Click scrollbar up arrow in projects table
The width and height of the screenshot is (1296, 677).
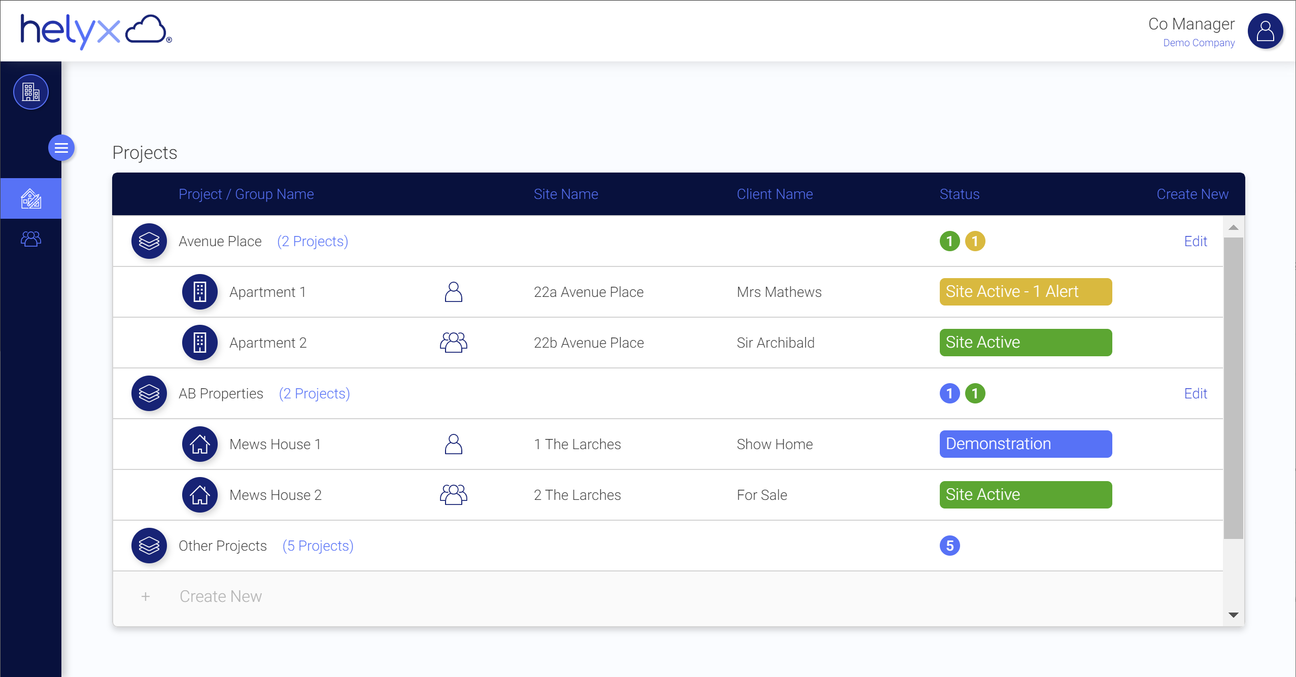1234,227
